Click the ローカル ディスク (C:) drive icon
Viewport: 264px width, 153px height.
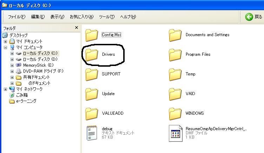19,53
